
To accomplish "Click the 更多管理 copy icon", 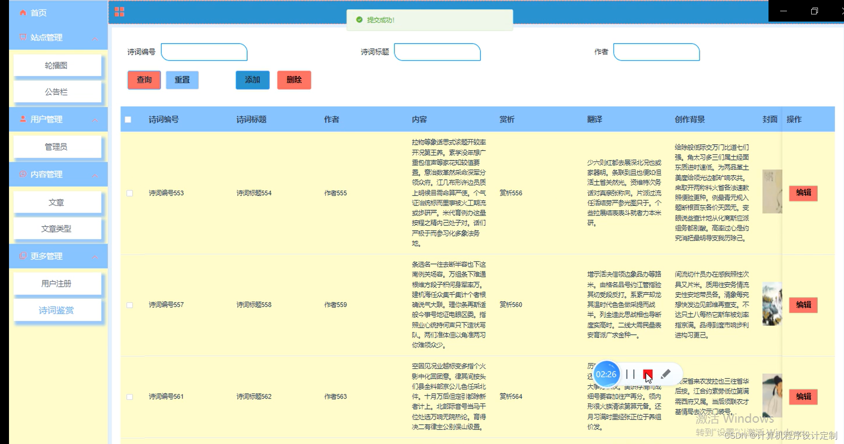I will 23,256.
